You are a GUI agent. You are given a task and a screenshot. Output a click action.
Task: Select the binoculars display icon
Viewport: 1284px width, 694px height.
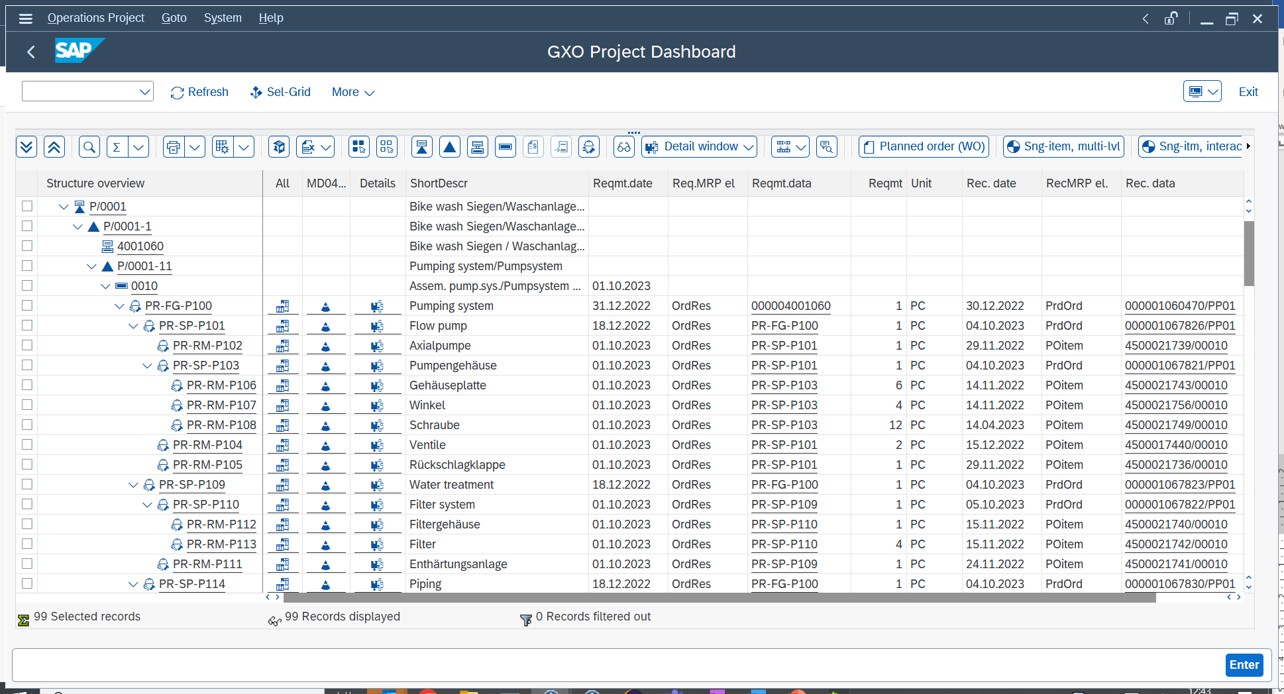(623, 146)
